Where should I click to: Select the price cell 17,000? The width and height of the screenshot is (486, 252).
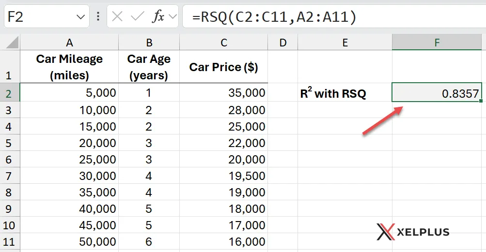click(x=224, y=225)
